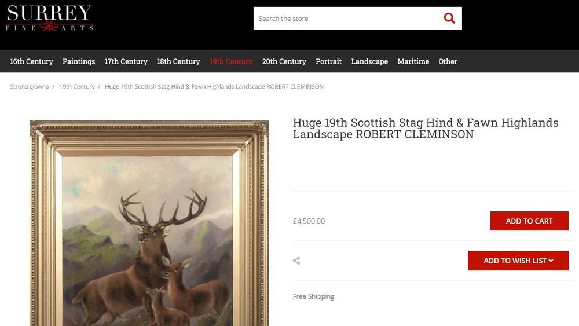Image resolution: width=579 pixels, height=326 pixels.
Task: Follow the Strona główna breadcrumb link
Action: point(29,86)
